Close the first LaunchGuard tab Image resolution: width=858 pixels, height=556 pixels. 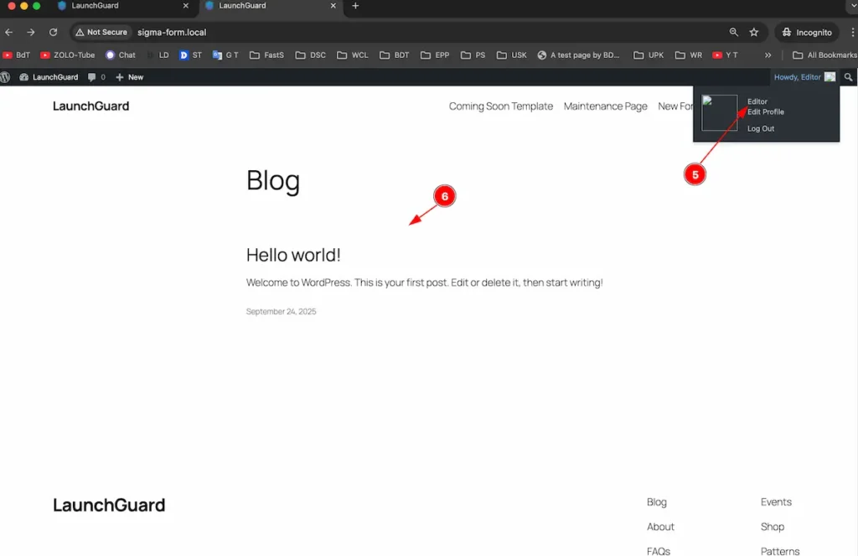(x=185, y=6)
